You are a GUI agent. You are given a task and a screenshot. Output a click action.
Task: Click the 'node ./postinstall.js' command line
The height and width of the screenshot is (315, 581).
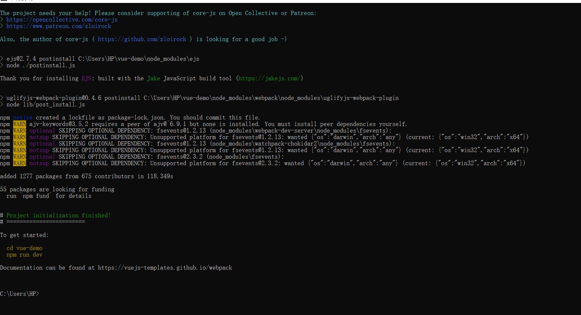point(38,65)
